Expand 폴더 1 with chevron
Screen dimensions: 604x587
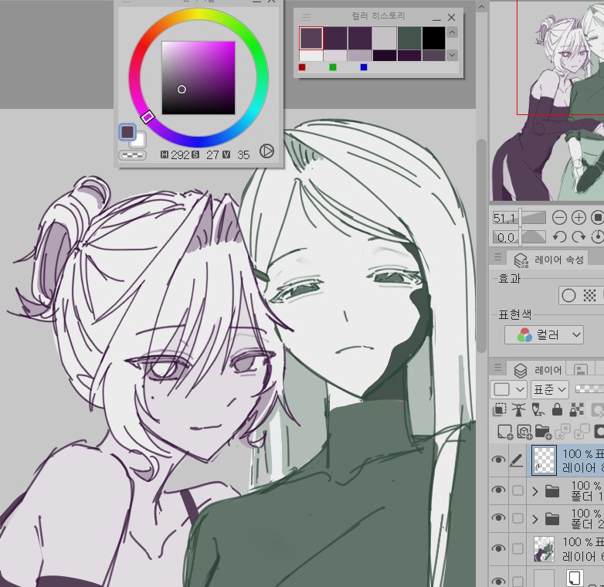[534, 491]
